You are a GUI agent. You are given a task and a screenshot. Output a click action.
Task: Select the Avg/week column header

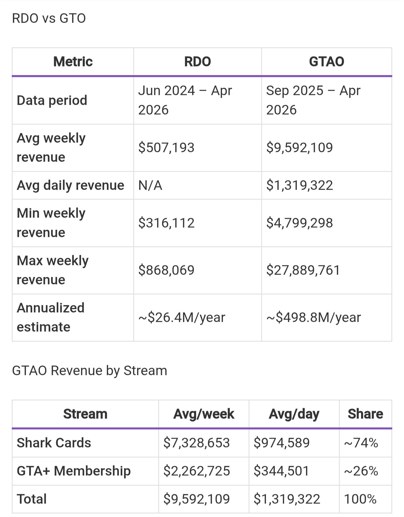pos(204,414)
